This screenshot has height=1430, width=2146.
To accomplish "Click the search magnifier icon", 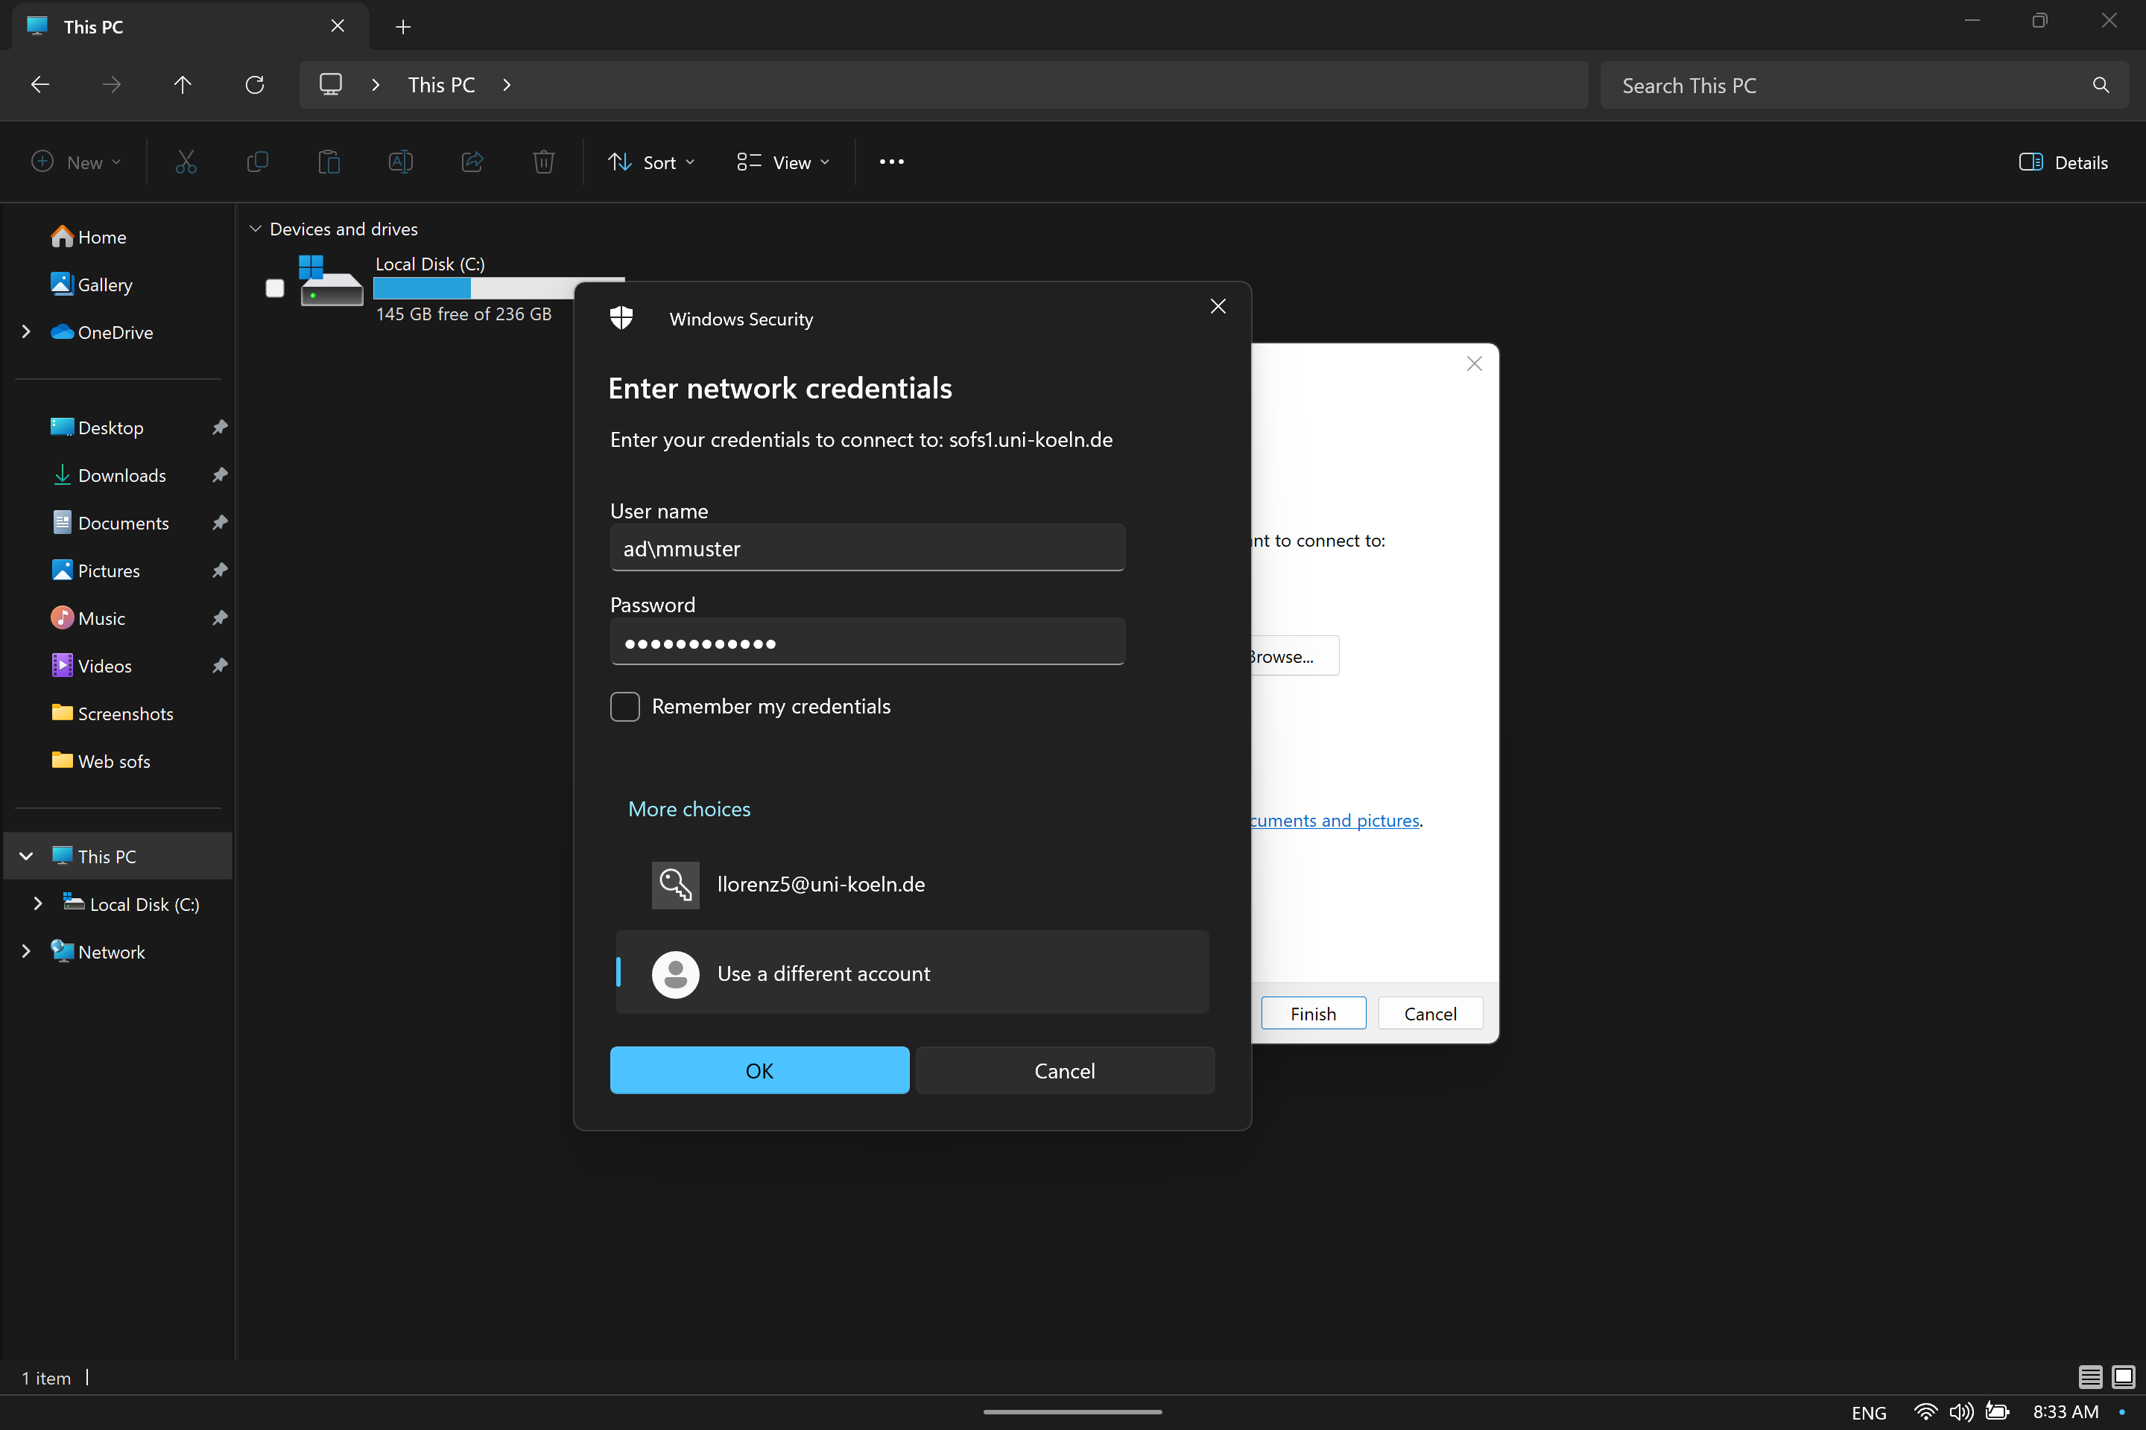I will tap(2101, 85).
